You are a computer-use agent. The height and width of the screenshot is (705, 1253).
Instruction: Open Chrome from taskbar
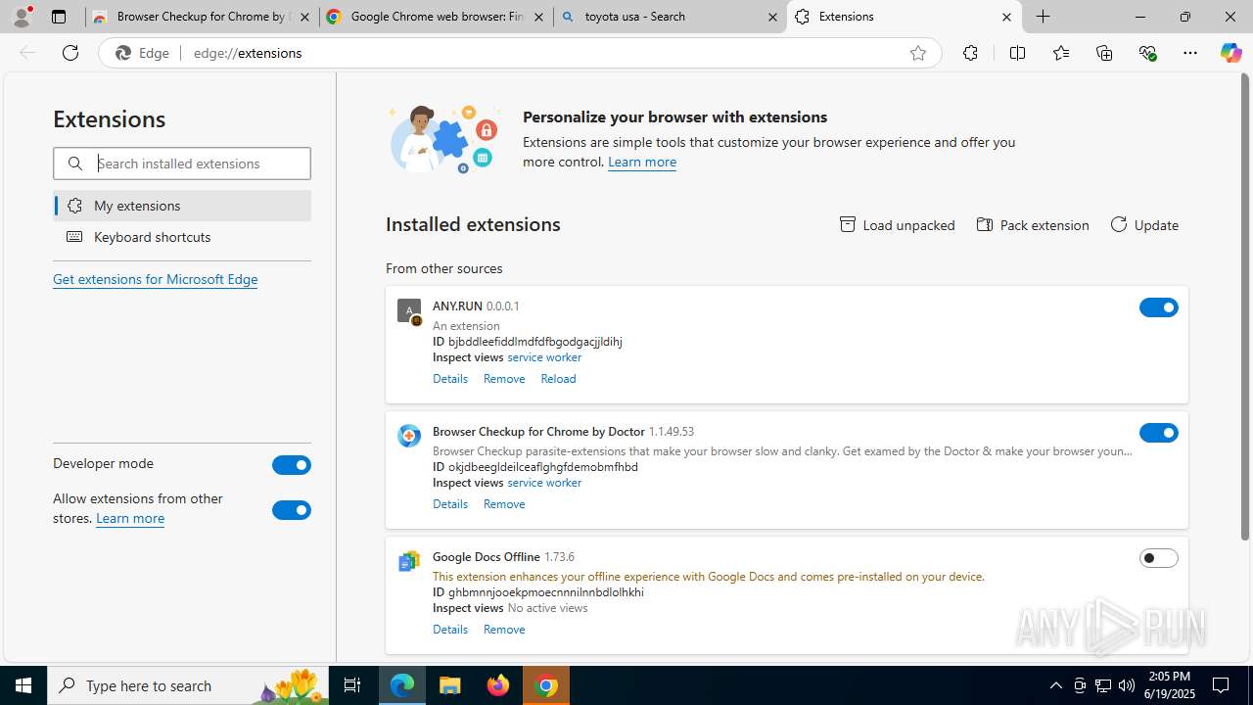pyautogui.click(x=547, y=685)
